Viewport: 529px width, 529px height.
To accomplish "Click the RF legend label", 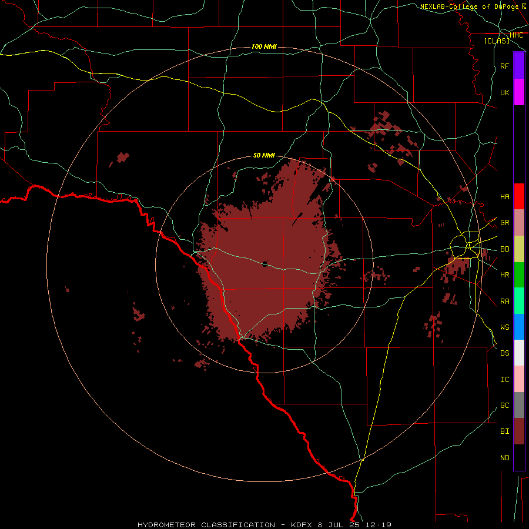I will click(505, 66).
